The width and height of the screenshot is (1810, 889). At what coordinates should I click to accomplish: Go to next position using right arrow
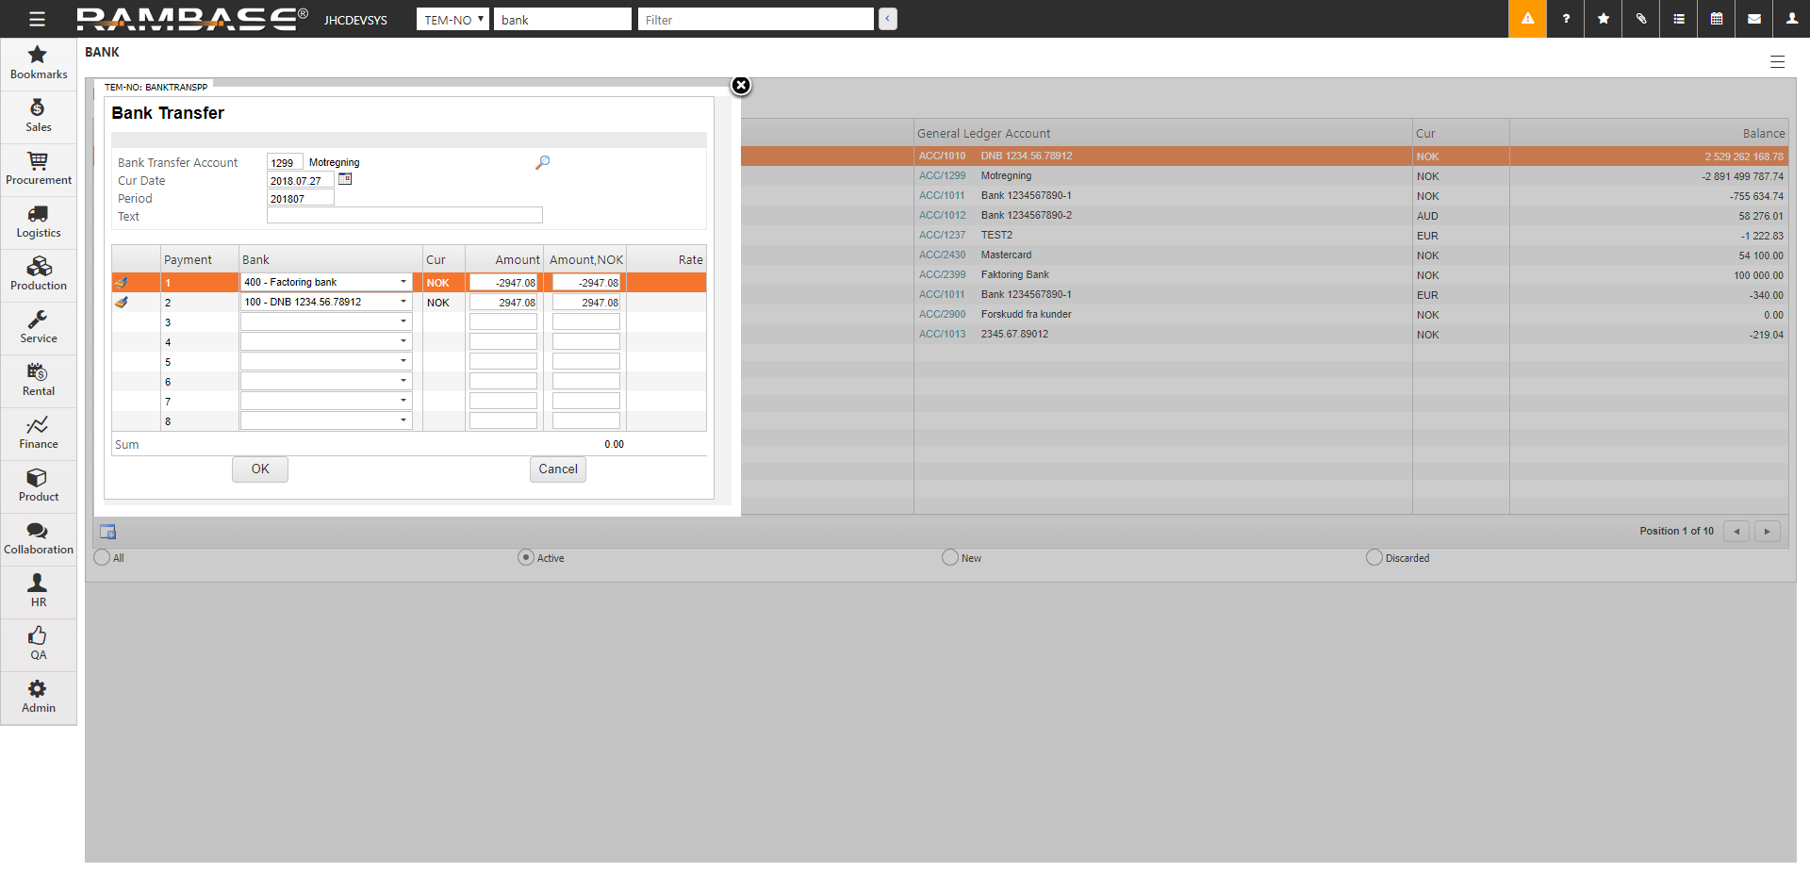(1767, 531)
